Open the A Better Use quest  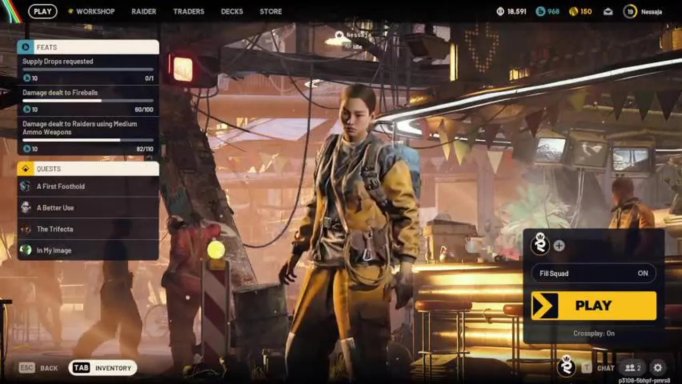(88, 207)
